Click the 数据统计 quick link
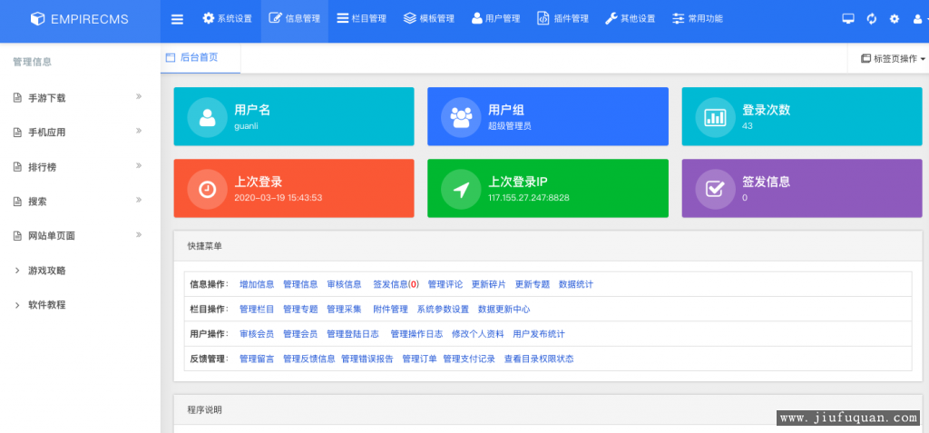The image size is (929, 433). tap(576, 284)
